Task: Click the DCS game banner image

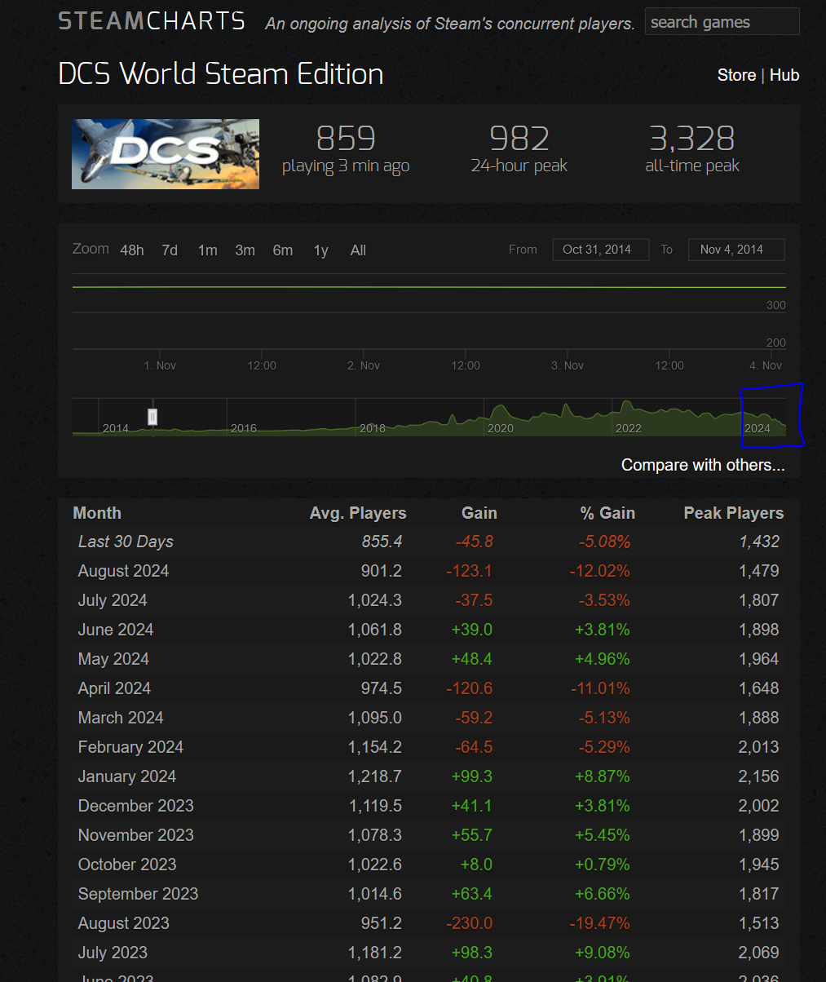Action: (166, 154)
